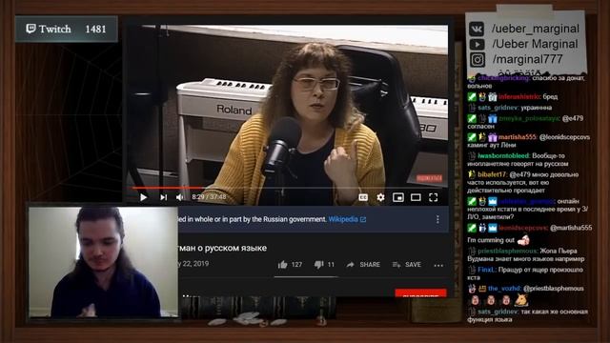Like the video with thumbs up

(283, 265)
